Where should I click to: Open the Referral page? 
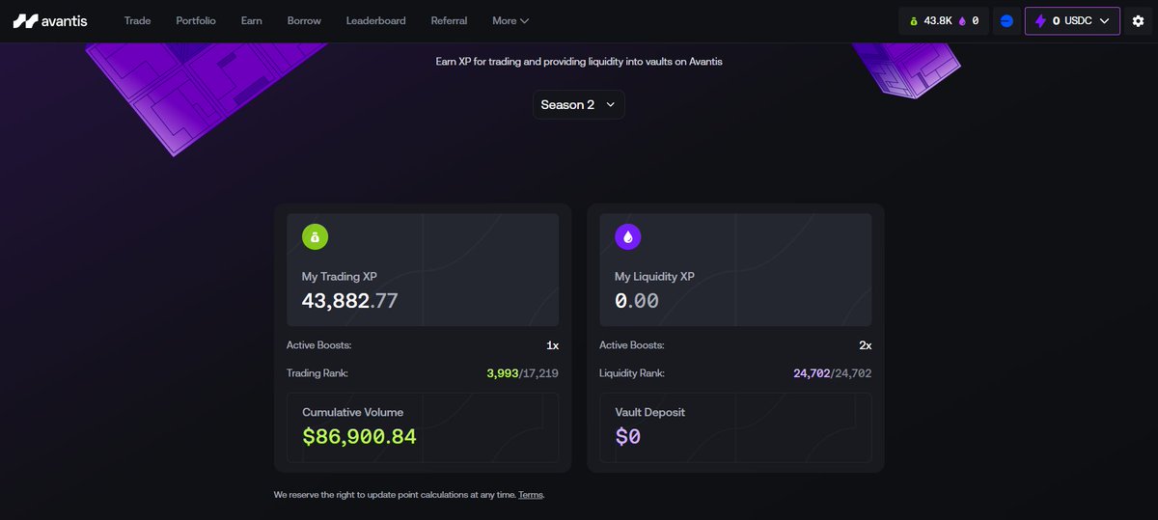[x=449, y=20]
